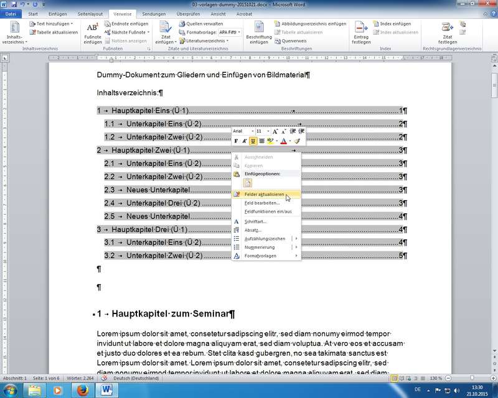Viewport: 498px width, 398px height.
Task: Apply the yellow text highlight color
Action: (270, 141)
